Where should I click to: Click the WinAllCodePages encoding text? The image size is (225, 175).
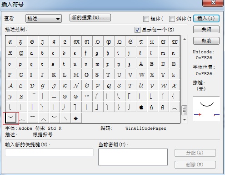(x=145, y=129)
